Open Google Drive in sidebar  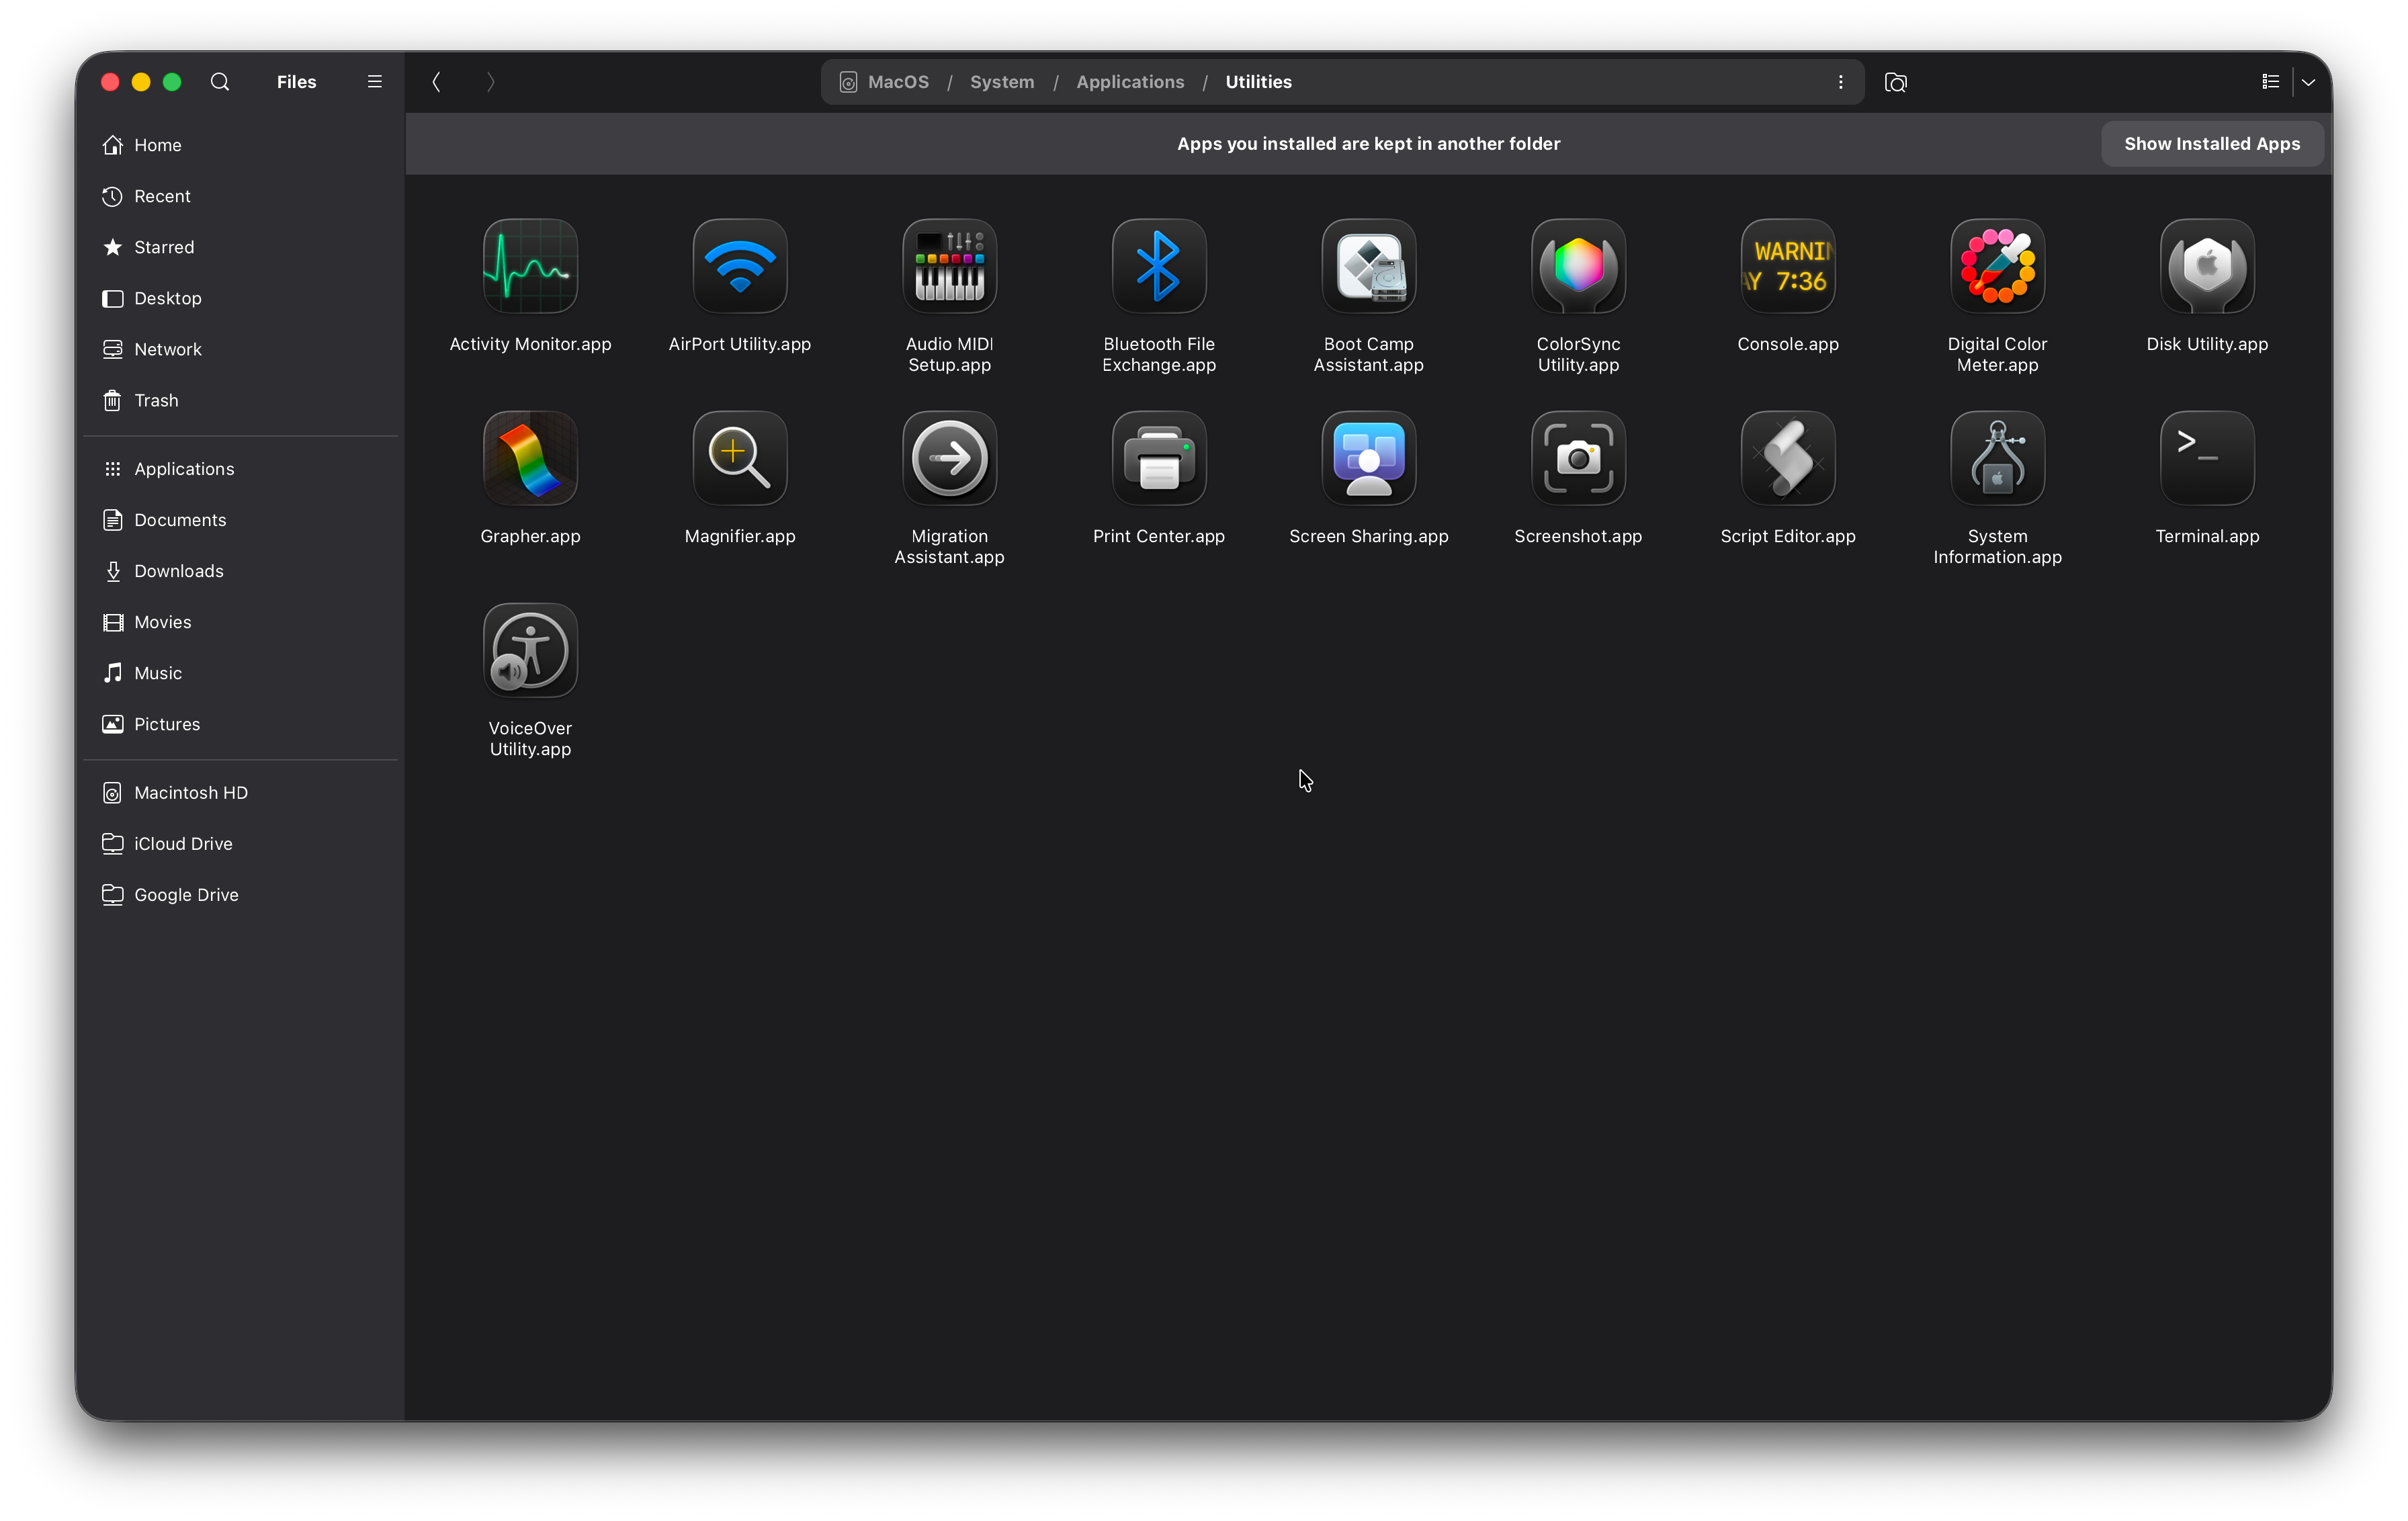pos(241,895)
